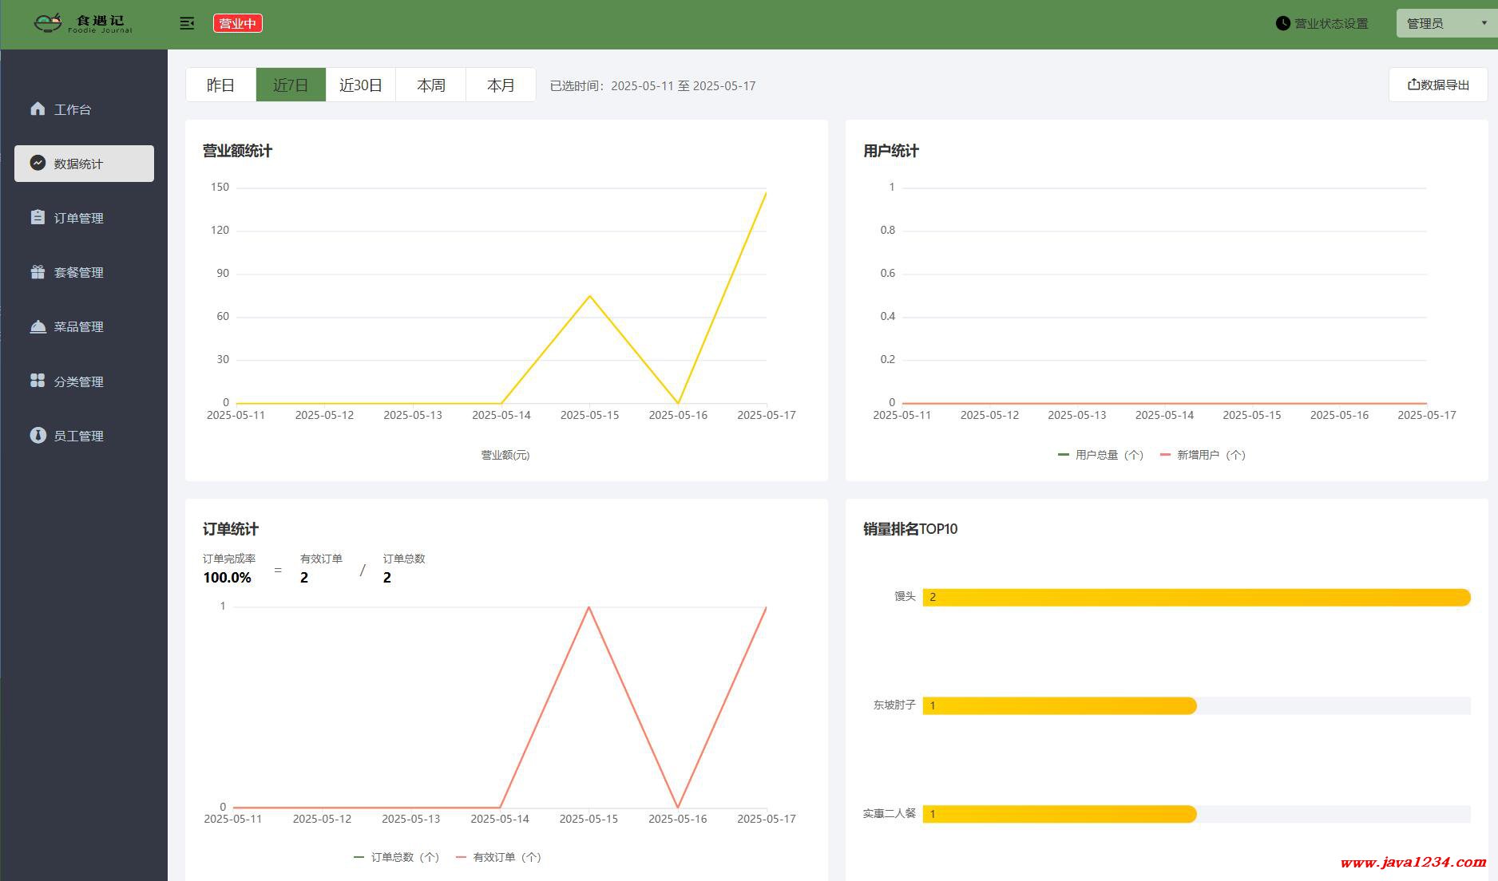Select the 本月 time range tab

point(501,85)
